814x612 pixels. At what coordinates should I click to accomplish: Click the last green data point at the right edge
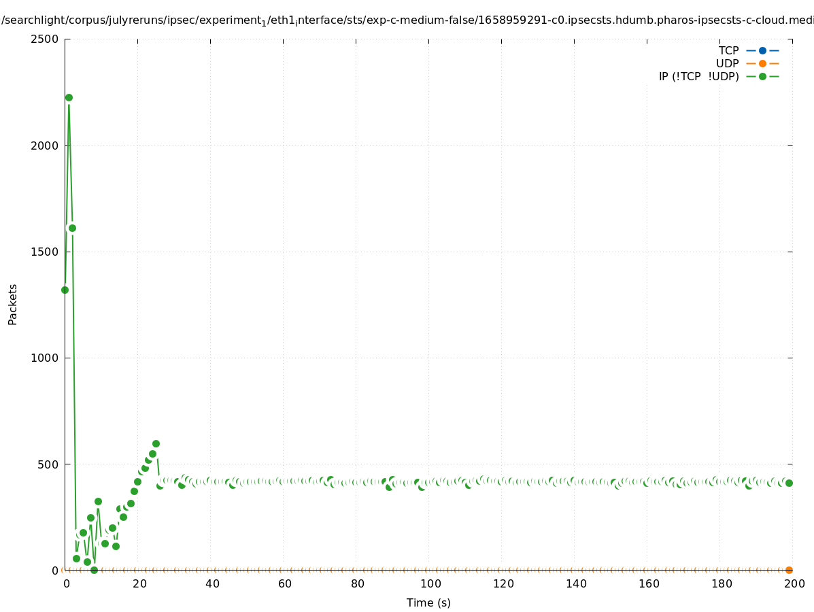(x=789, y=483)
